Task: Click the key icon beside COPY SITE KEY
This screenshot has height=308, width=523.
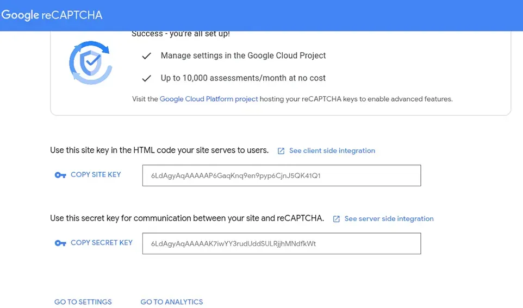Action: (60, 175)
